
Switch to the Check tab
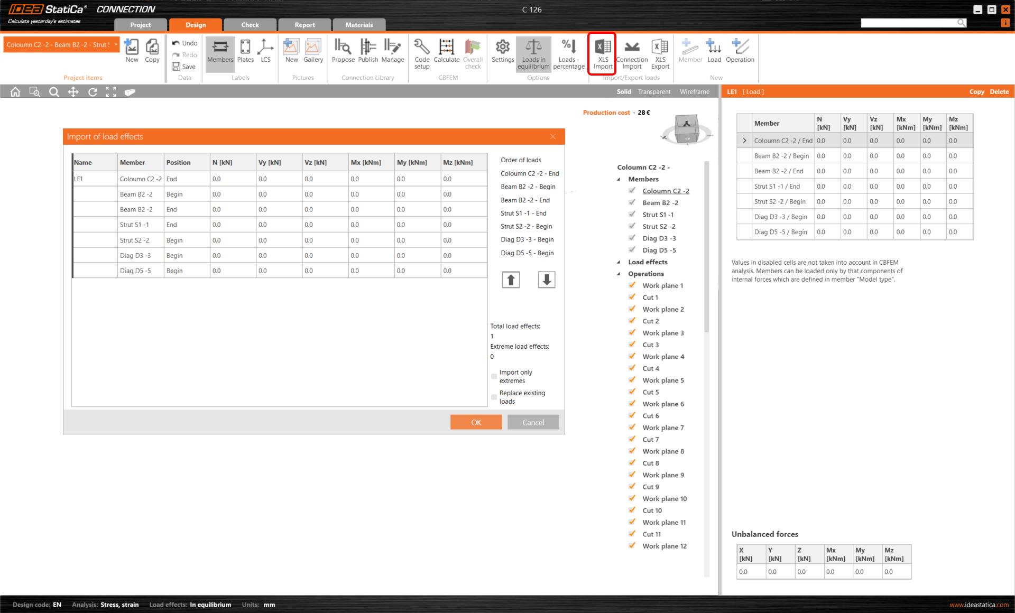250,25
